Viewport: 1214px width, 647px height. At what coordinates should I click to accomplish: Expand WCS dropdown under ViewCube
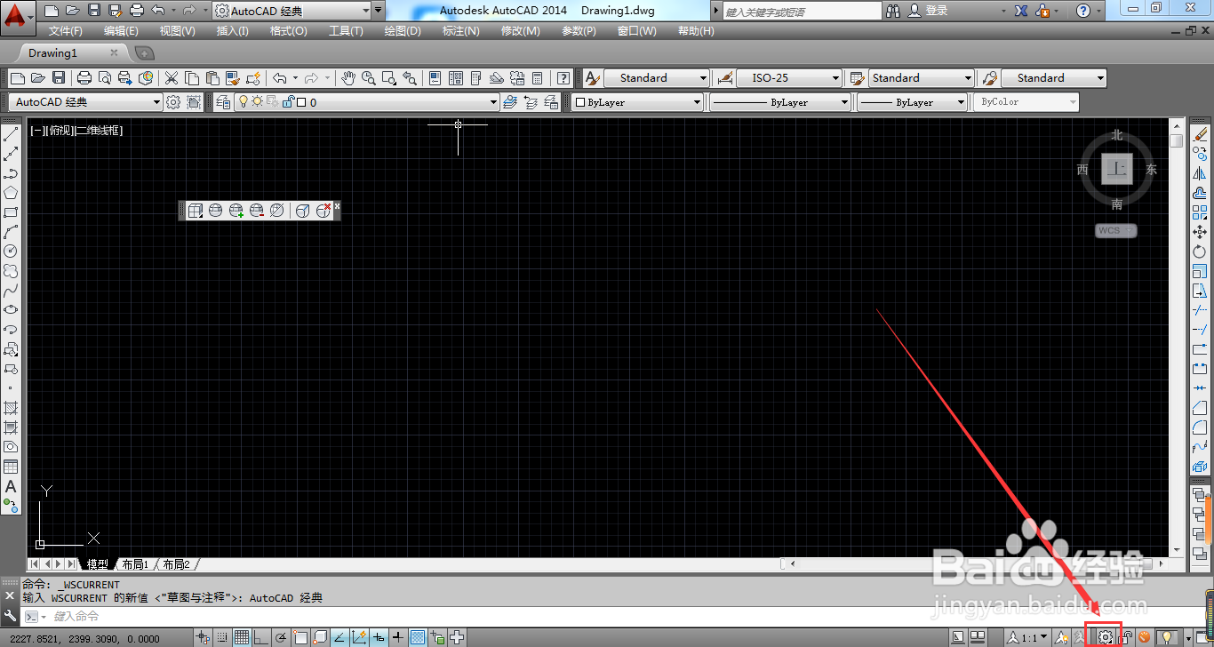[1130, 231]
